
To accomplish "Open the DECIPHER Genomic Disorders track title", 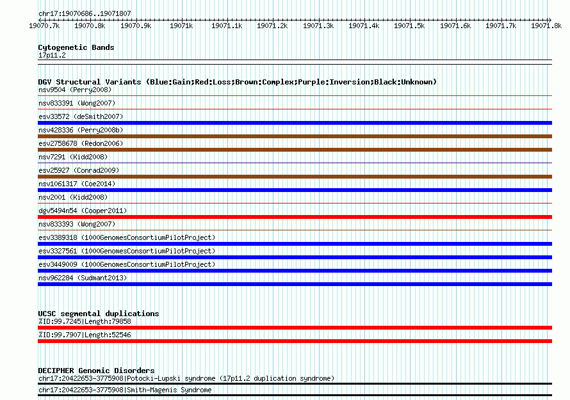I will coord(96,371).
